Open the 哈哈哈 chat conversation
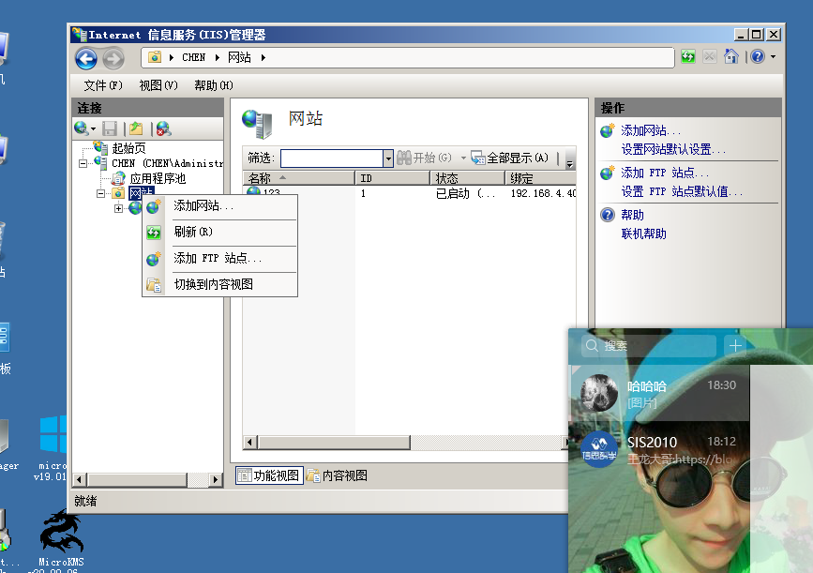Viewport: 813px width, 573px height. (x=659, y=393)
